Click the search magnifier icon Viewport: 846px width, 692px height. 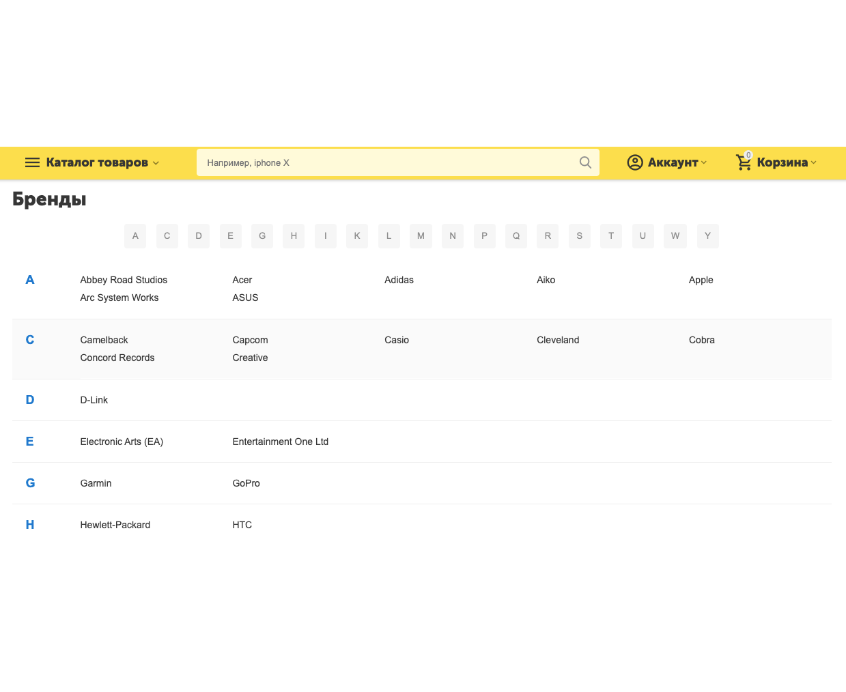click(x=585, y=162)
